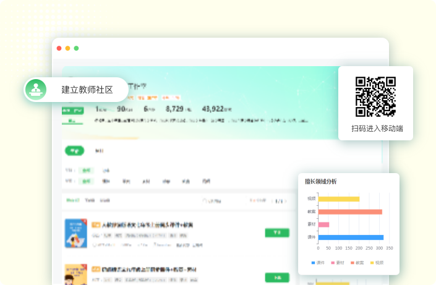The height and width of the screenshot is (285, 436).
Task: Click the orange 教案 bar in chart
Action: click(350, 212)
